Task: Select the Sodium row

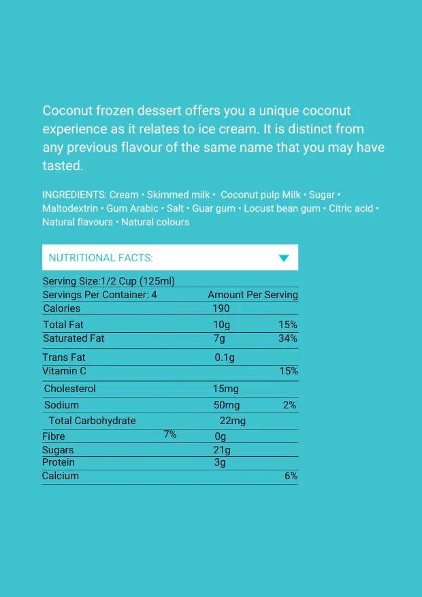Action: click(x=170, y=405)
